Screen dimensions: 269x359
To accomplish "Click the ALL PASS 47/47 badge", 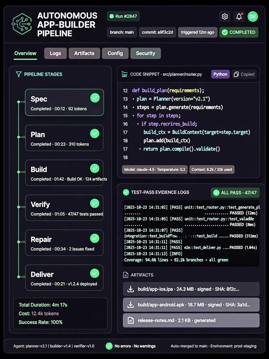I will click(x=235, y=193).
